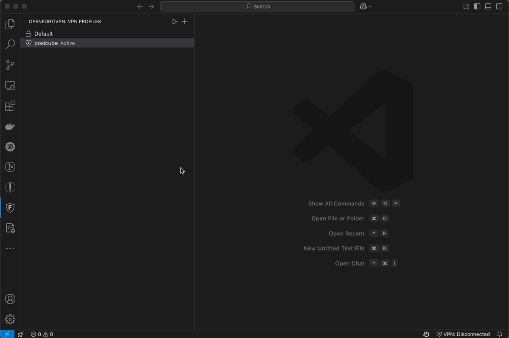Select the Default VPN profile
509x338 pixels.
pos(107,34)
